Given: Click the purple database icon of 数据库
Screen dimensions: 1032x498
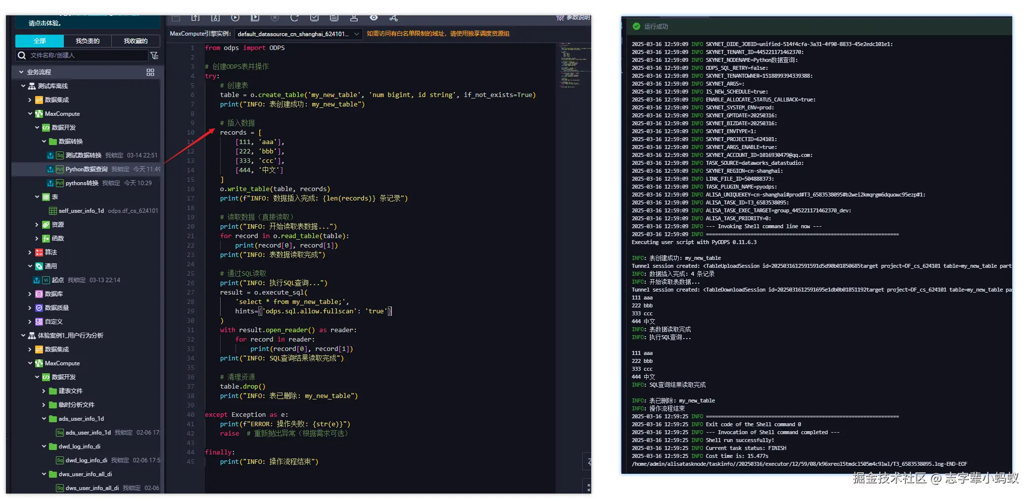Looking at the screenshot, I should (x=39, y=294).
